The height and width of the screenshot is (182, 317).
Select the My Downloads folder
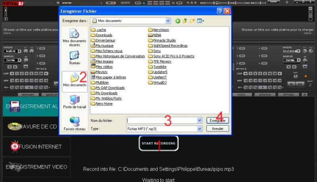[x=104, y=93]
